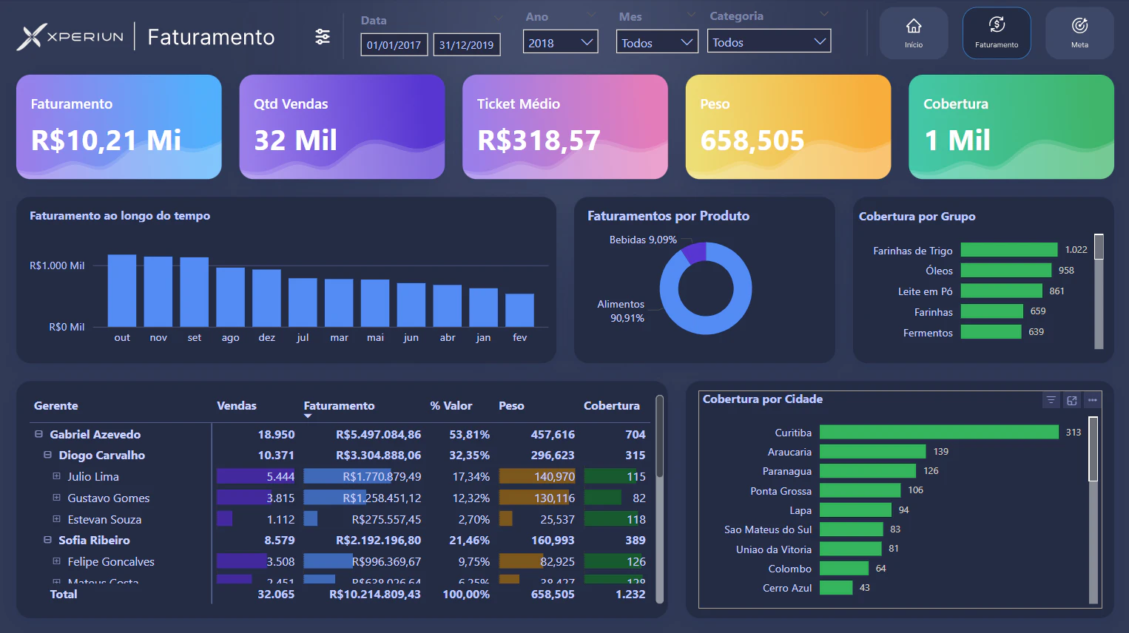
Task: Click the end date field 31/12/2019
Action: click(467, 44)
